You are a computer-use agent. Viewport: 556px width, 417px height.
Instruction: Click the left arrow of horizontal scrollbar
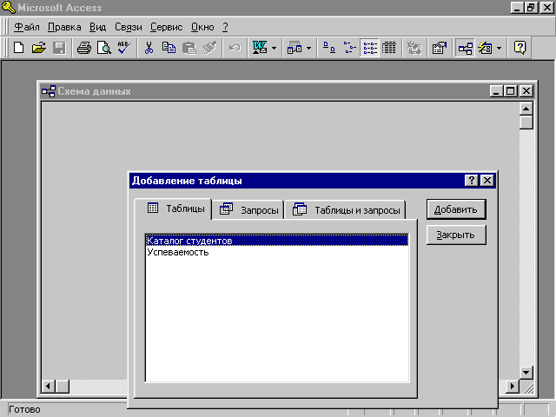point(49,386)
